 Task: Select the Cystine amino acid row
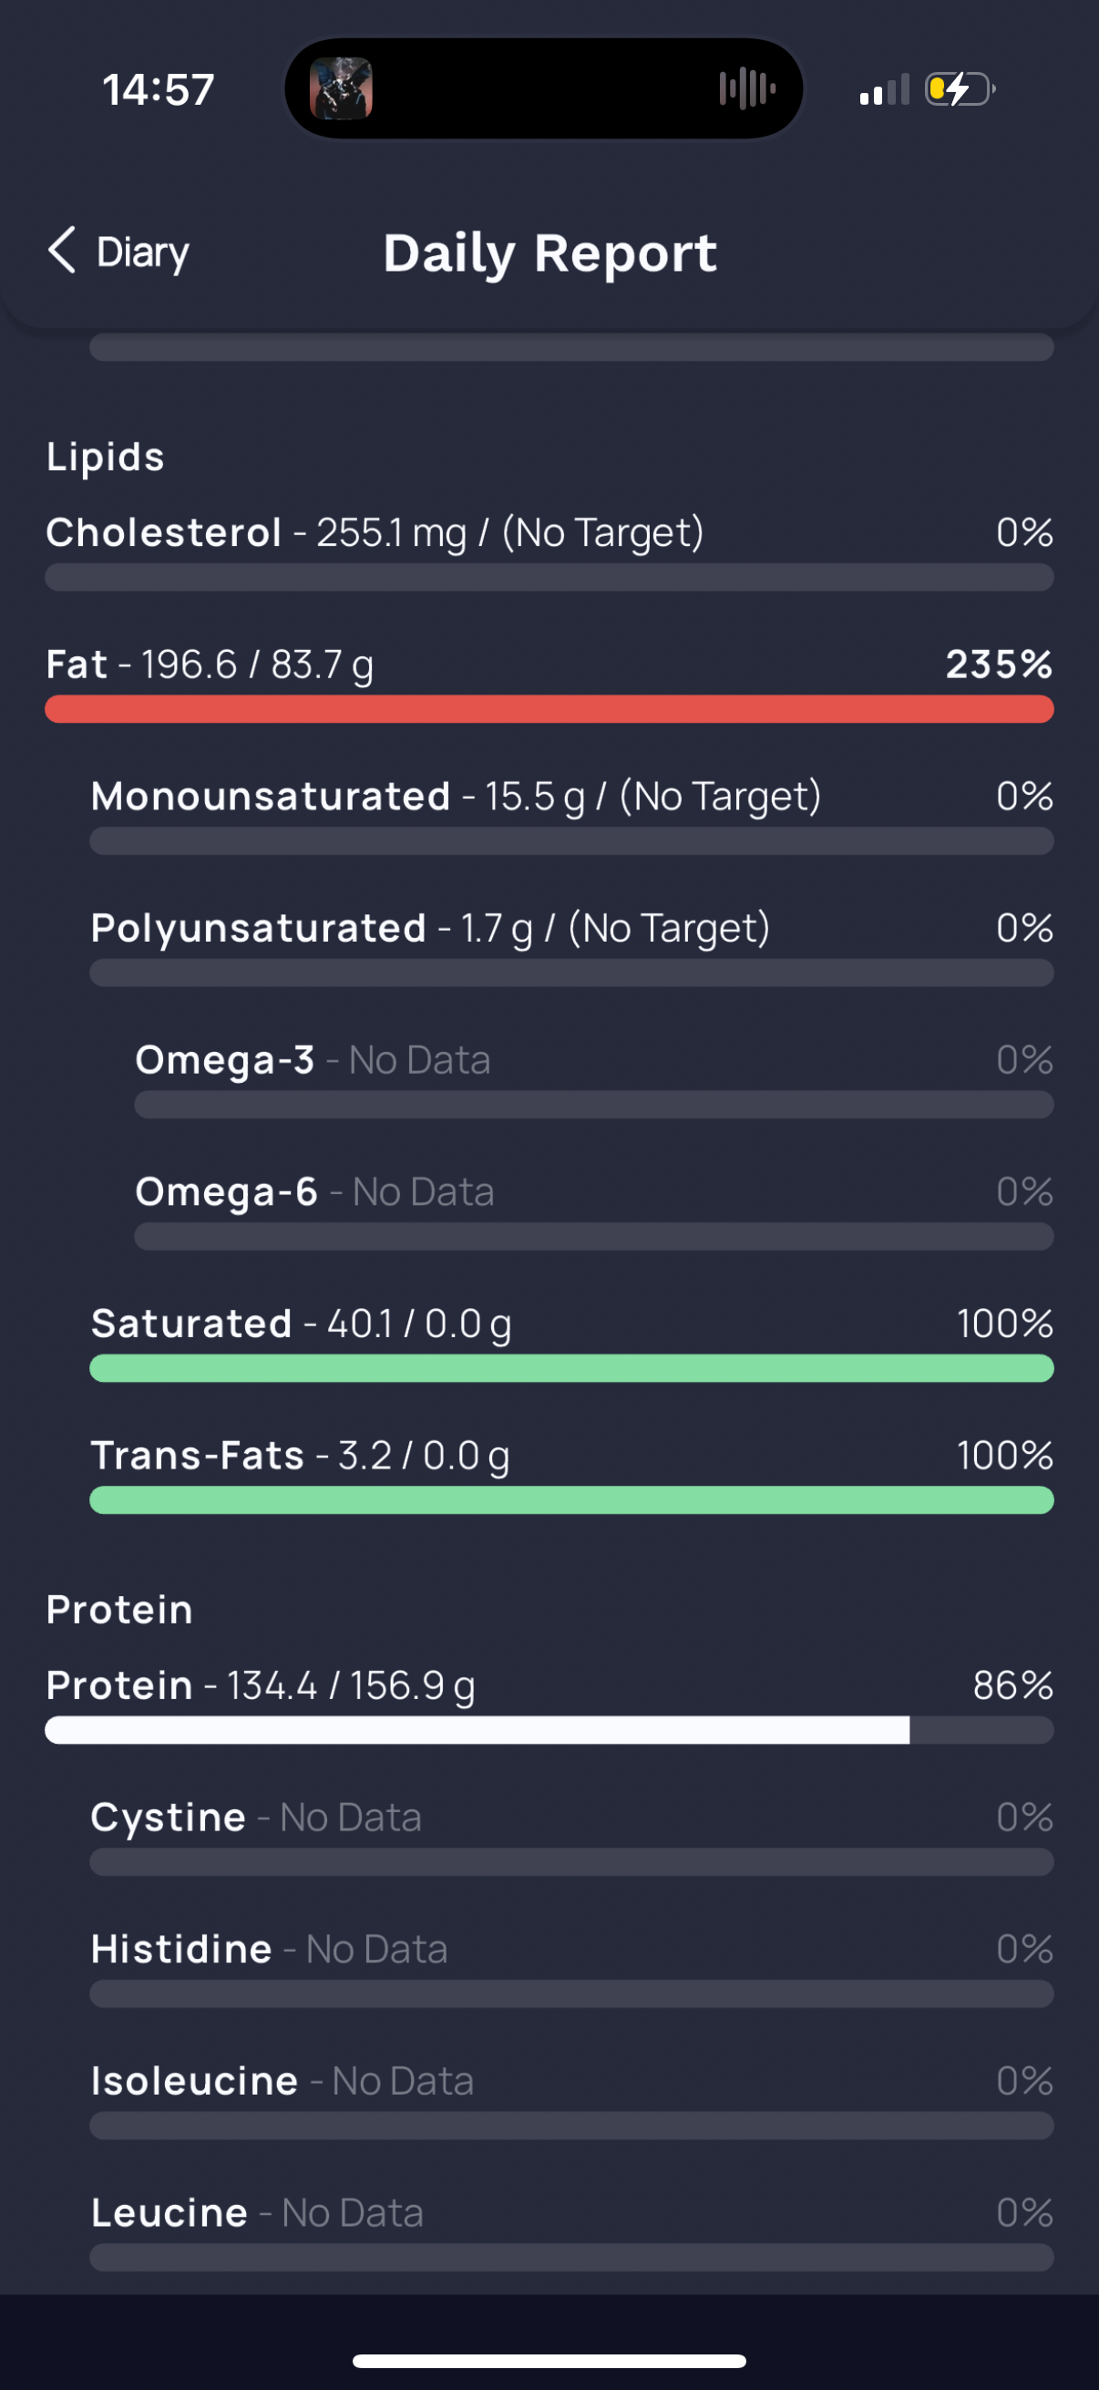[x=571, y=1835]
